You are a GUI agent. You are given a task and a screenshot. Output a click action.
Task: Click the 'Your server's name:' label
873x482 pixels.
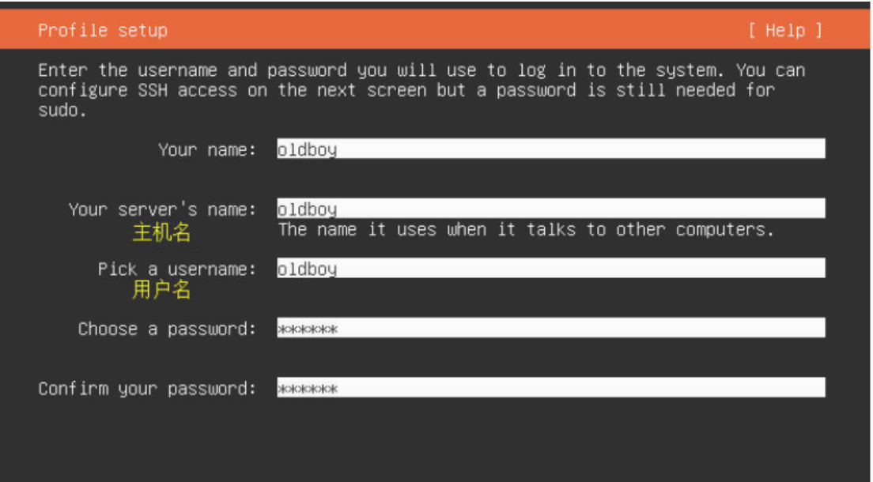pos(162,209)
